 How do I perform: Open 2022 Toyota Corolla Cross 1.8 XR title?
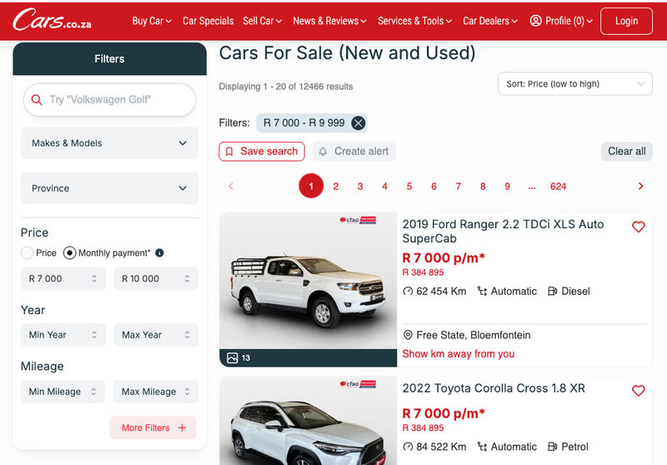tap(494, 388)
